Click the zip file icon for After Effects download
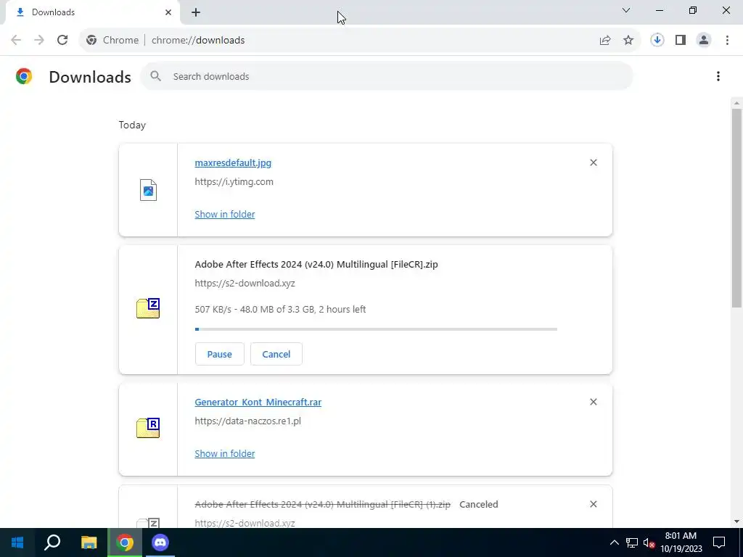This screenshot has width=743, height=557. [148, 308]
